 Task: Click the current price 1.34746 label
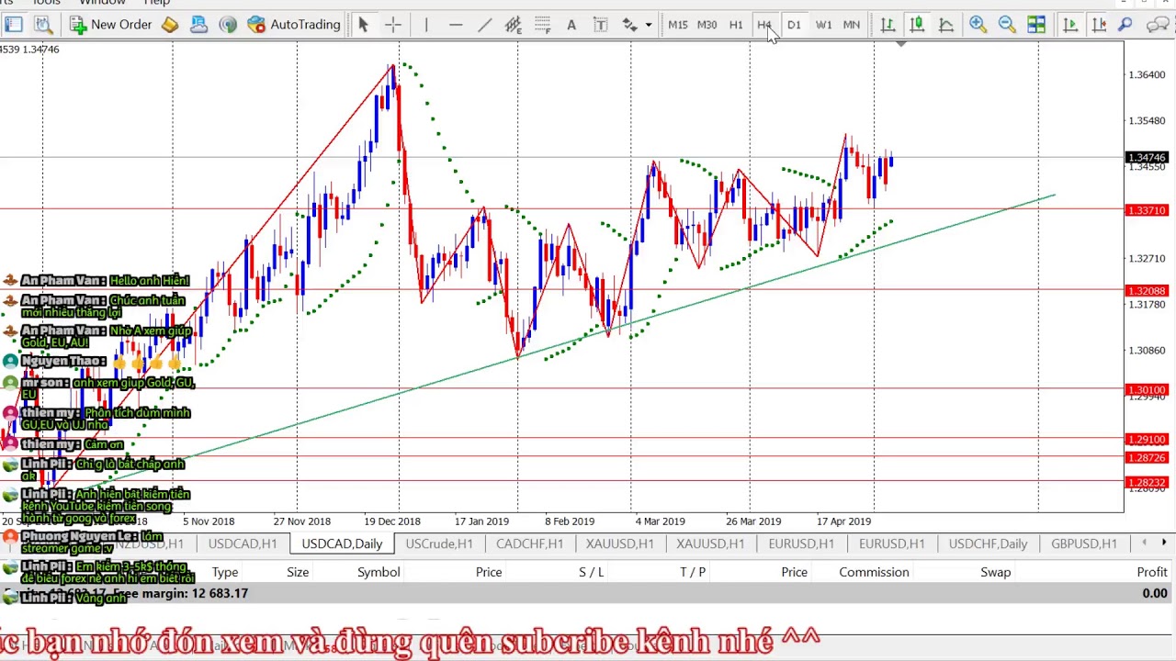(x=1147, y=158)
